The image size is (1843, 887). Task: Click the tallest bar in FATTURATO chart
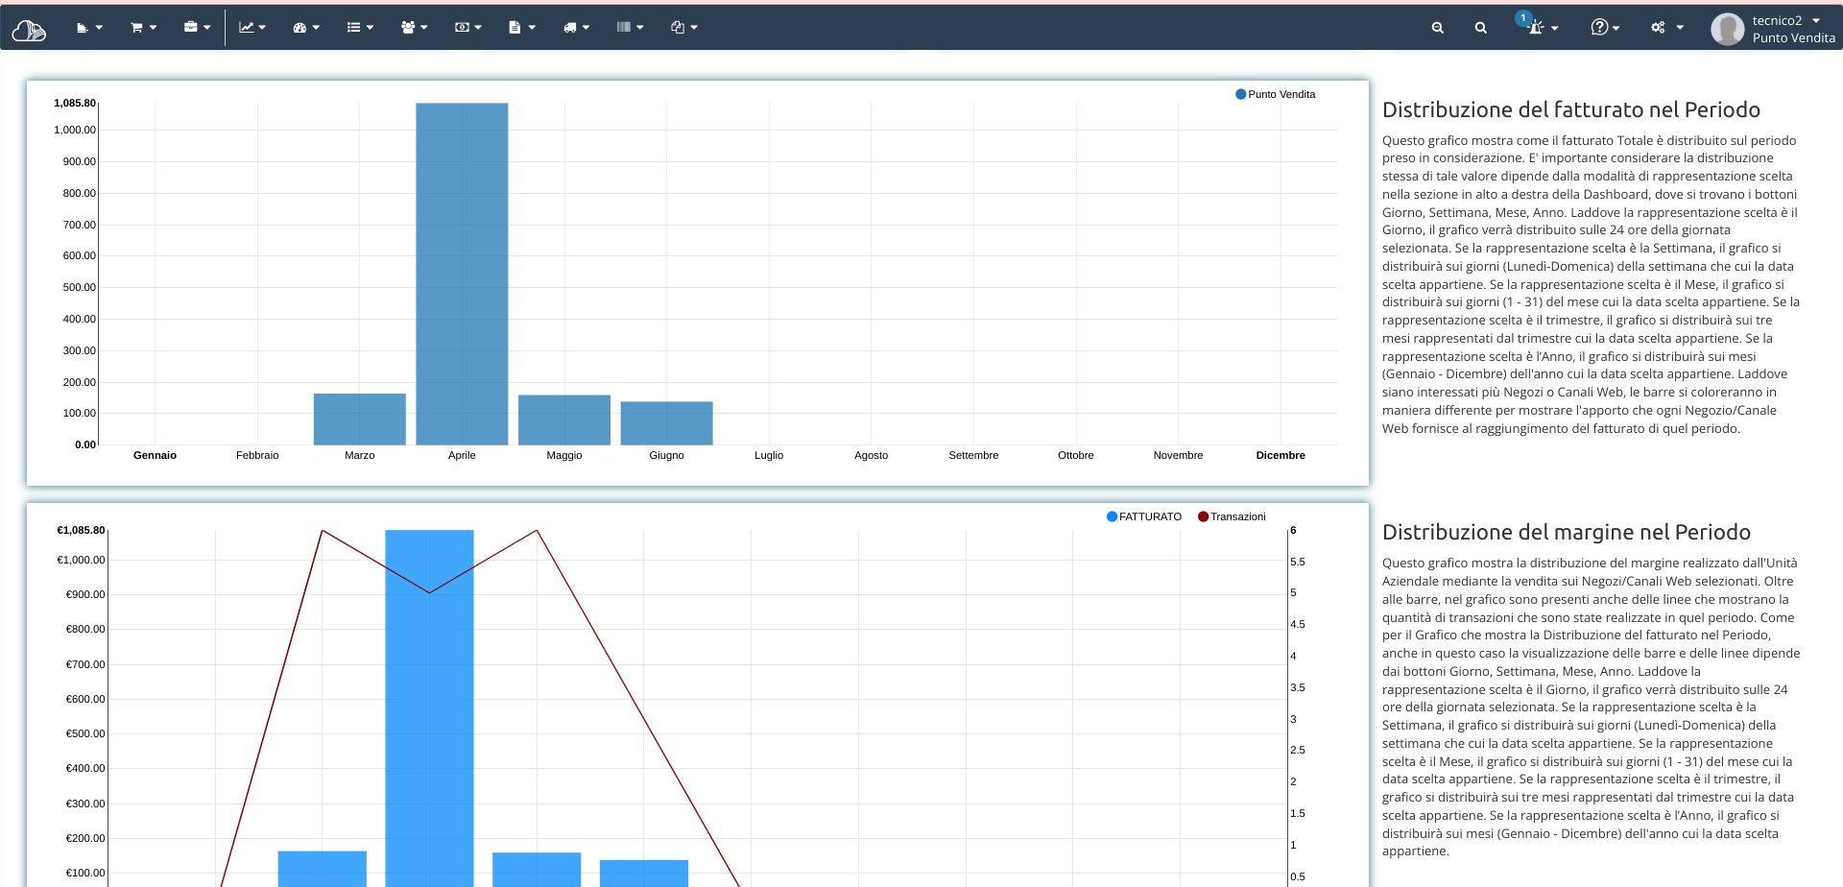click(x=429, y=708)
